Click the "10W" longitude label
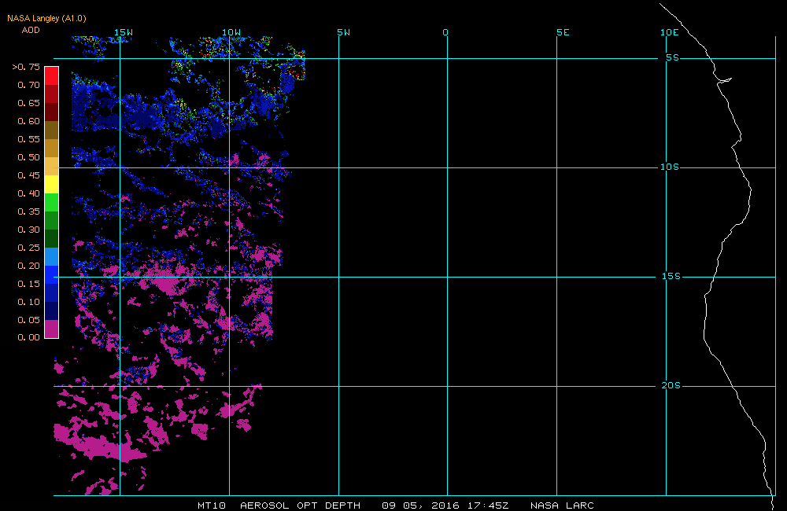The height and width of the screenshot is (511, 787). [x=231, y=32]
